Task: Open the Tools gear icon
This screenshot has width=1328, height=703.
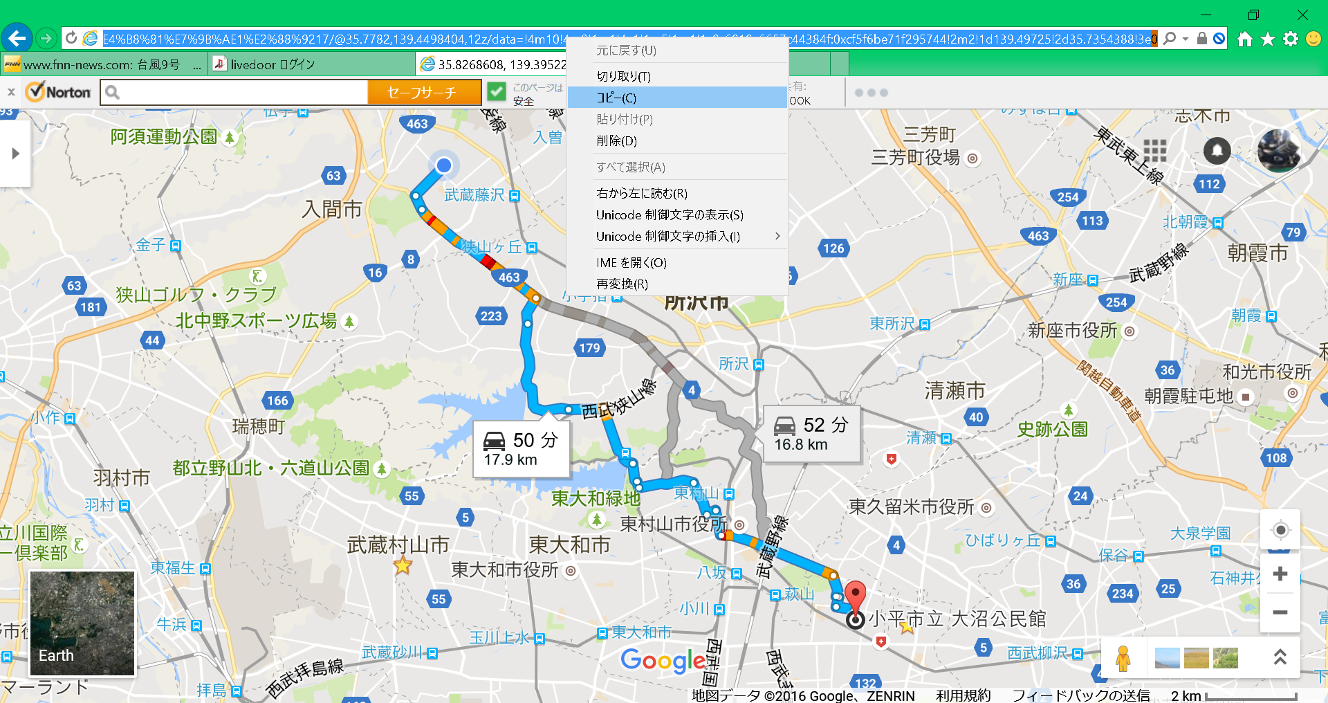Action: (x=1291, y=39)
